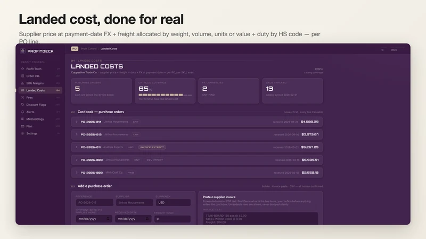Click the Purchase Orders stat card
This screenshot has width=426, height=239.
click(101, 91)
